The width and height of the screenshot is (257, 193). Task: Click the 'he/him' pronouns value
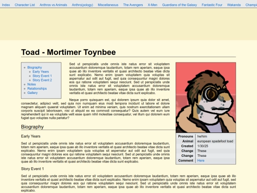[202, 136]
